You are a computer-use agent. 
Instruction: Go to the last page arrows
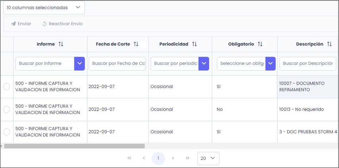coord(188,158)
